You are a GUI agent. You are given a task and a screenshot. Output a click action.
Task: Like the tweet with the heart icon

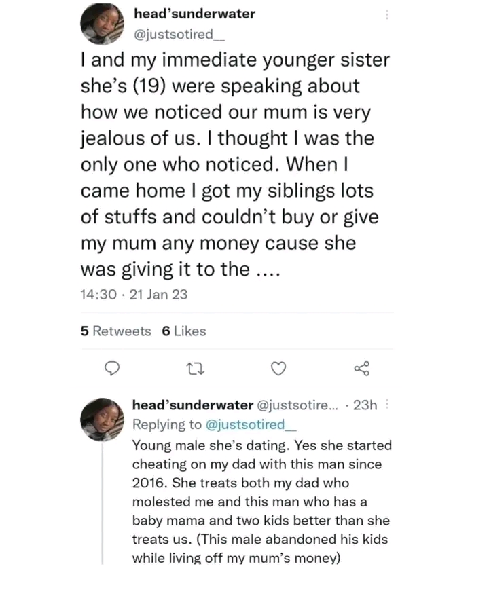278,369
